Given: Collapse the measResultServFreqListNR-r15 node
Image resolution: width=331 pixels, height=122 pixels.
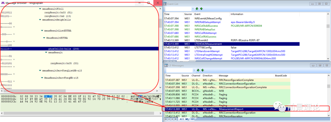Looking at the screenshot, I should pyautogui.click(x=40, y=71).
